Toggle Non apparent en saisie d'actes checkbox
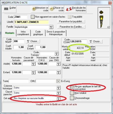113x114 pixels. click(x=33, y=17)
